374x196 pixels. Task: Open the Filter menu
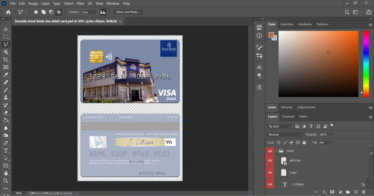tap(80, 3)
